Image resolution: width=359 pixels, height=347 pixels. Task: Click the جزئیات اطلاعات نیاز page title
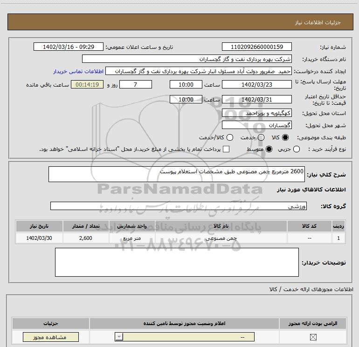(318, 22)
